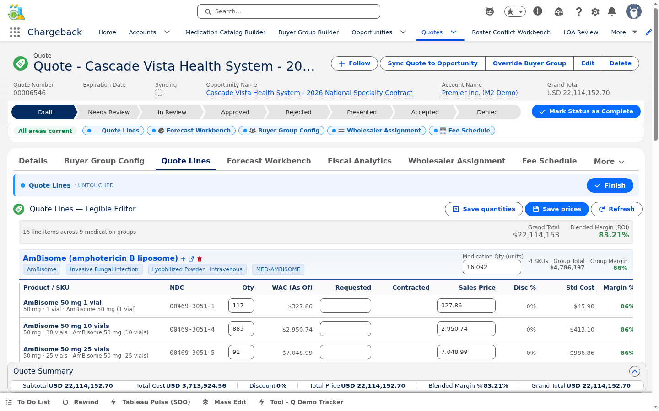This screenshot has width=659, height=411.
Task: Open the Cascade Vista opportunity link
Action: point(309,93)
